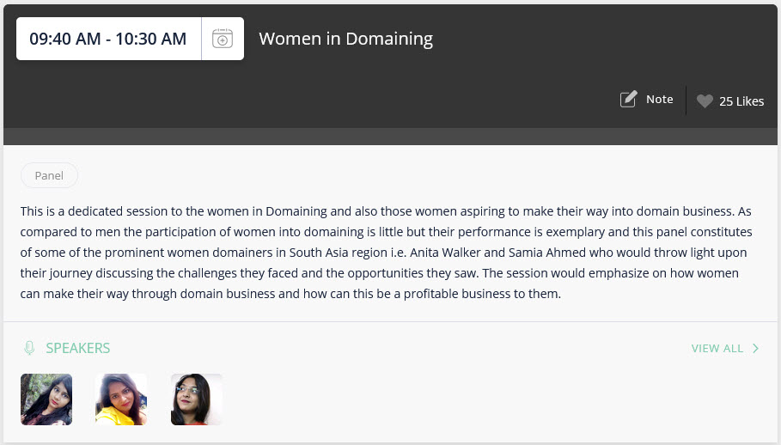Screen dimensions: 781x445
Task: Click the word Domaining in the session title
Action: tap(389, 39)
